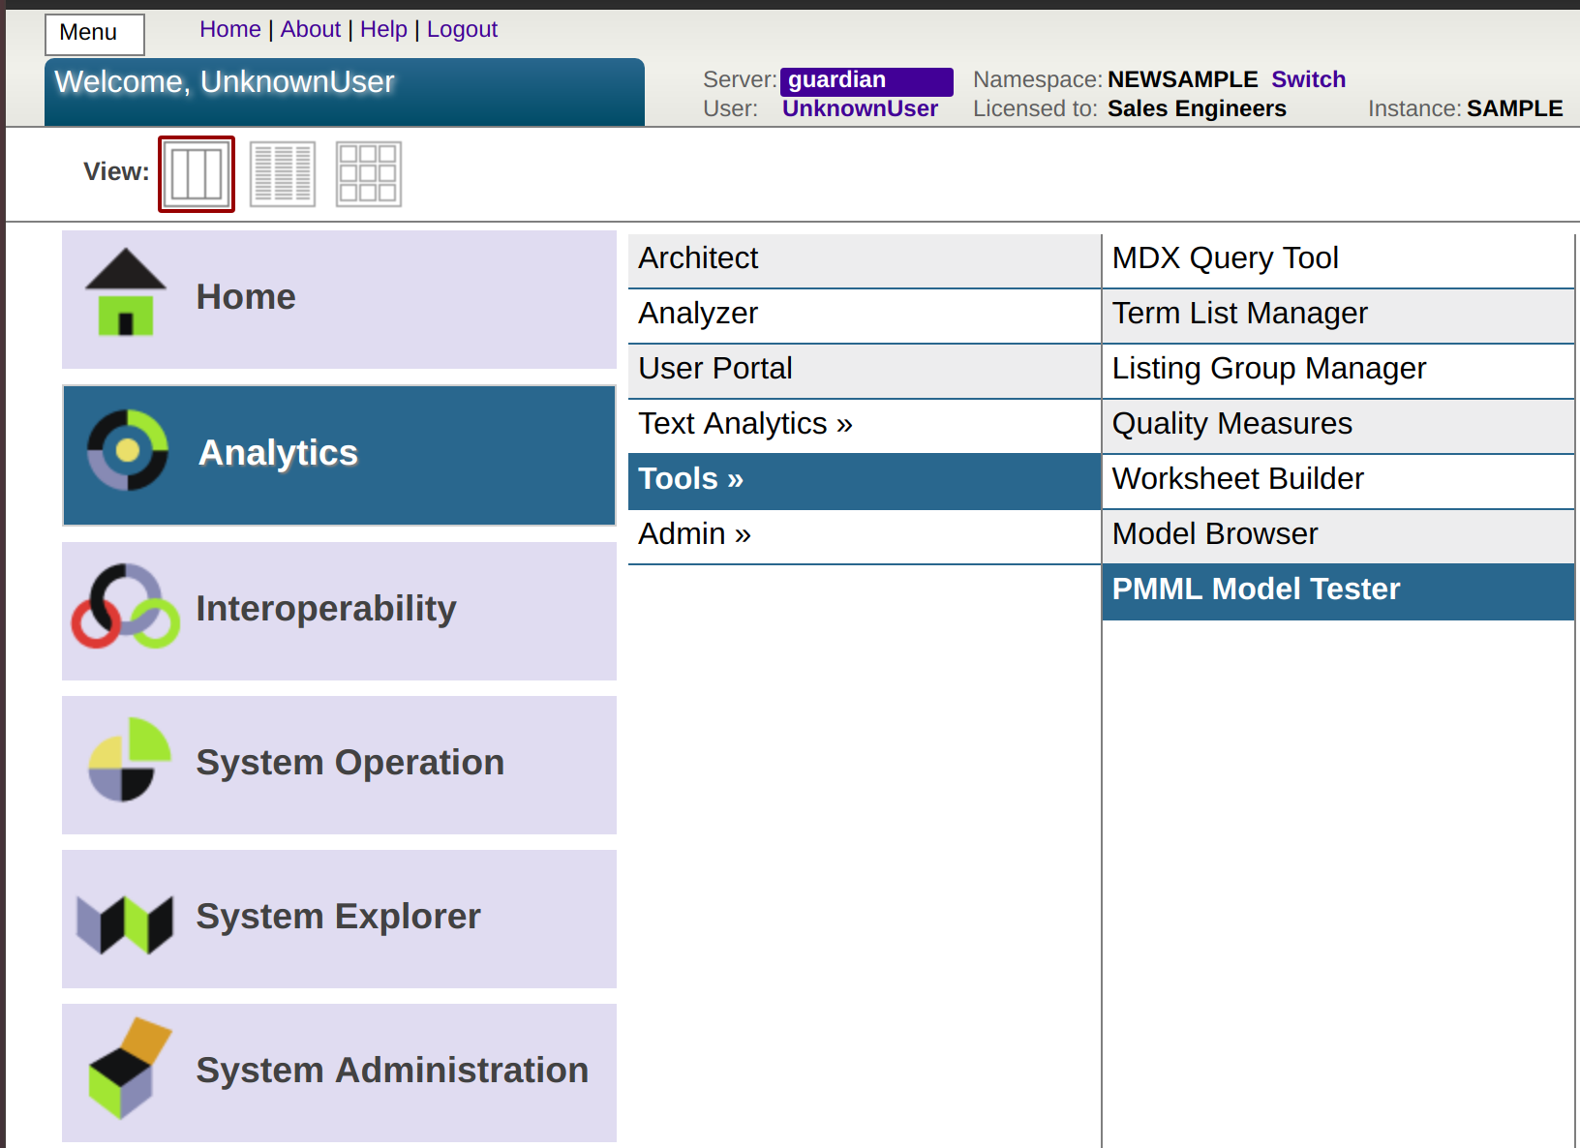This screenshot has height=1148, width=1580.
Task: Open the MDX Query Tool
Action: pyautogui.click(x=1225, y=258)
